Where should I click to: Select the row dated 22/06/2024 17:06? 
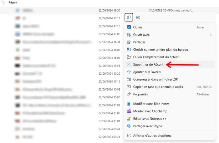[x=61, y=34]
